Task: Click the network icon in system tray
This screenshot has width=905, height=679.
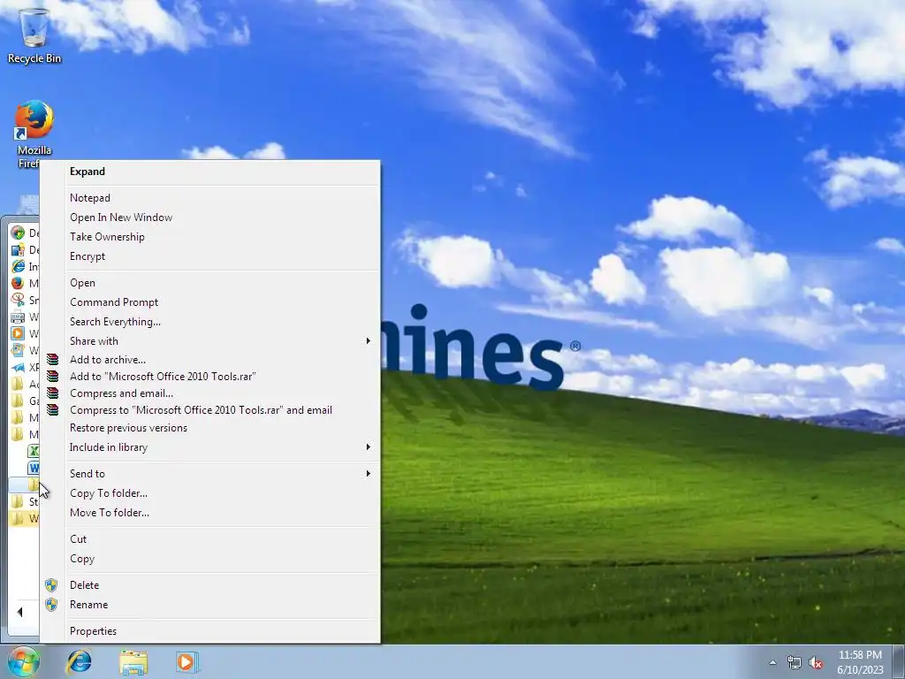Action: click(795, 663)
